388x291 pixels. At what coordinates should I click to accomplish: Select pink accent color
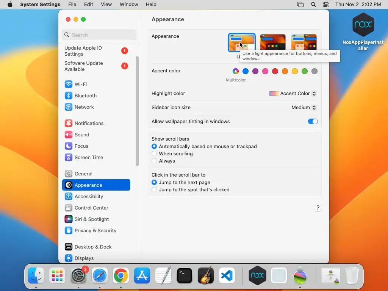[x=265, y=71]
